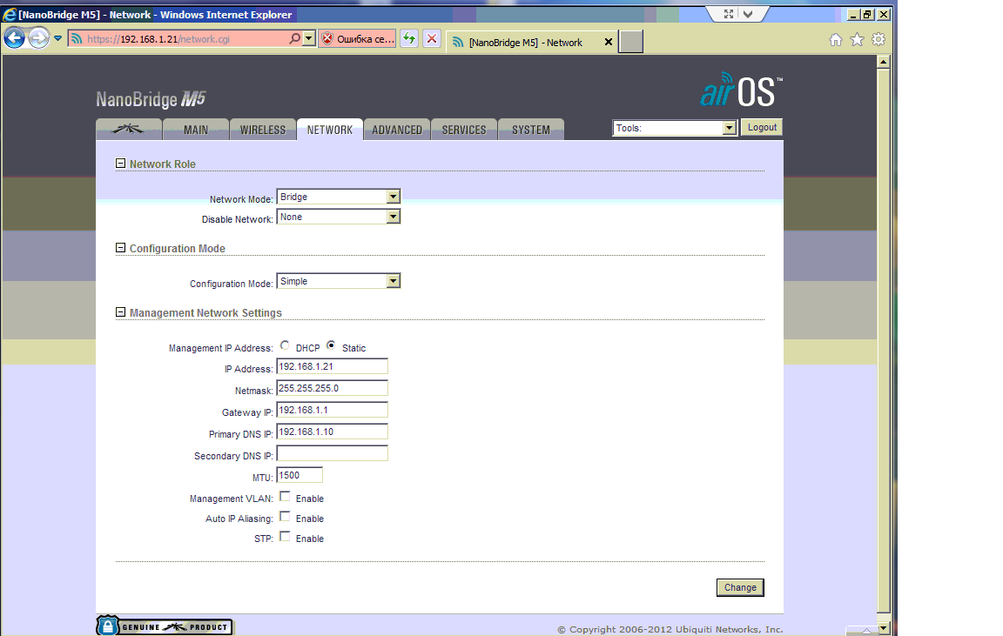Open the recent pages dropdown arrow
Screen dimensions: 1003x636
pos(57,38)
